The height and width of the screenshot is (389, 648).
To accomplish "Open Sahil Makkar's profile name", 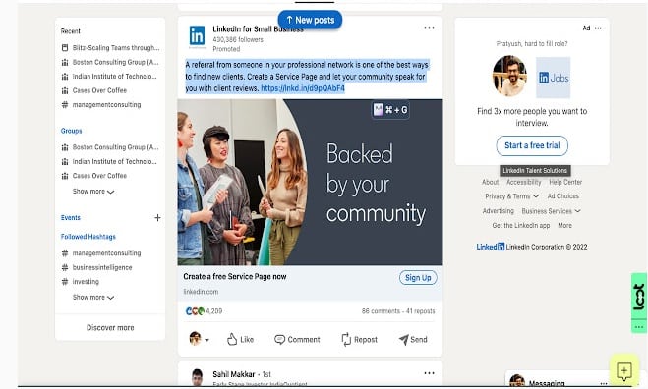I will click(233, 374).
